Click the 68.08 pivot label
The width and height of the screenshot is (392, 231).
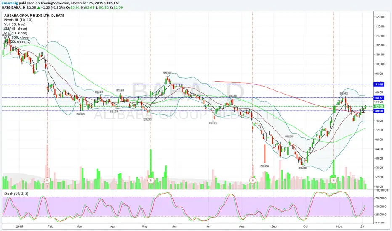(x=289, y=136)
